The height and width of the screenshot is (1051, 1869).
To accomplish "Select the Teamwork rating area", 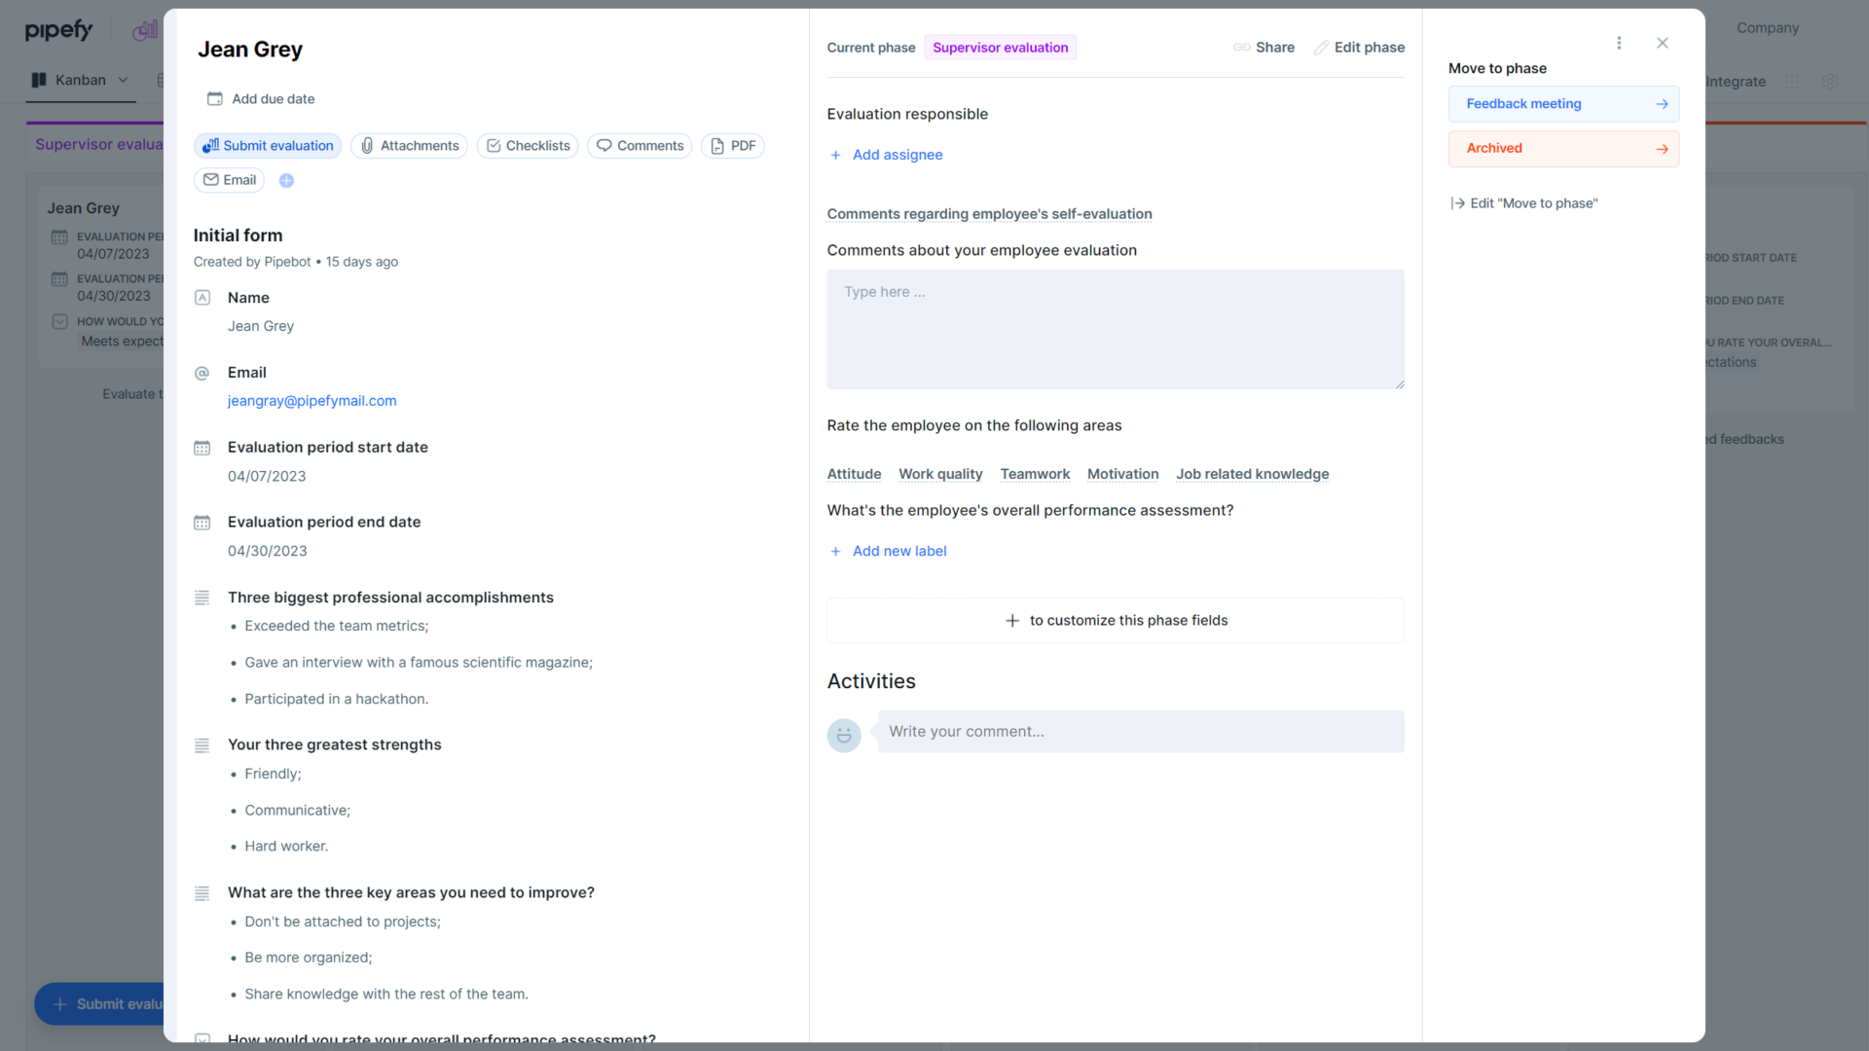I will (1035, 474).
